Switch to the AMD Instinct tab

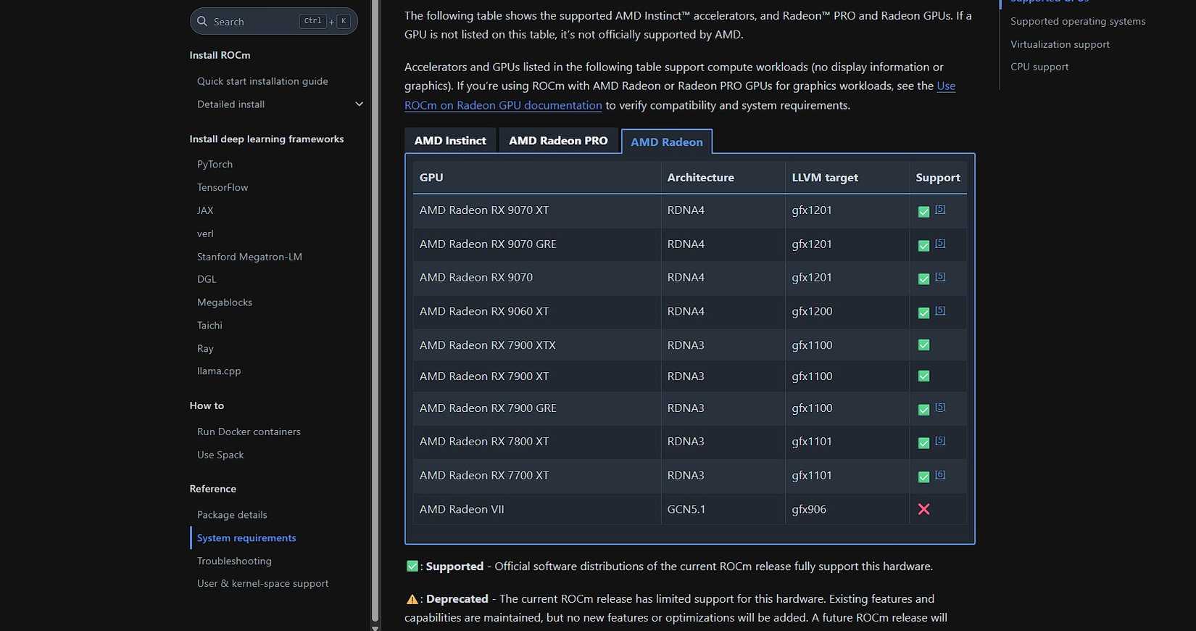450,141
